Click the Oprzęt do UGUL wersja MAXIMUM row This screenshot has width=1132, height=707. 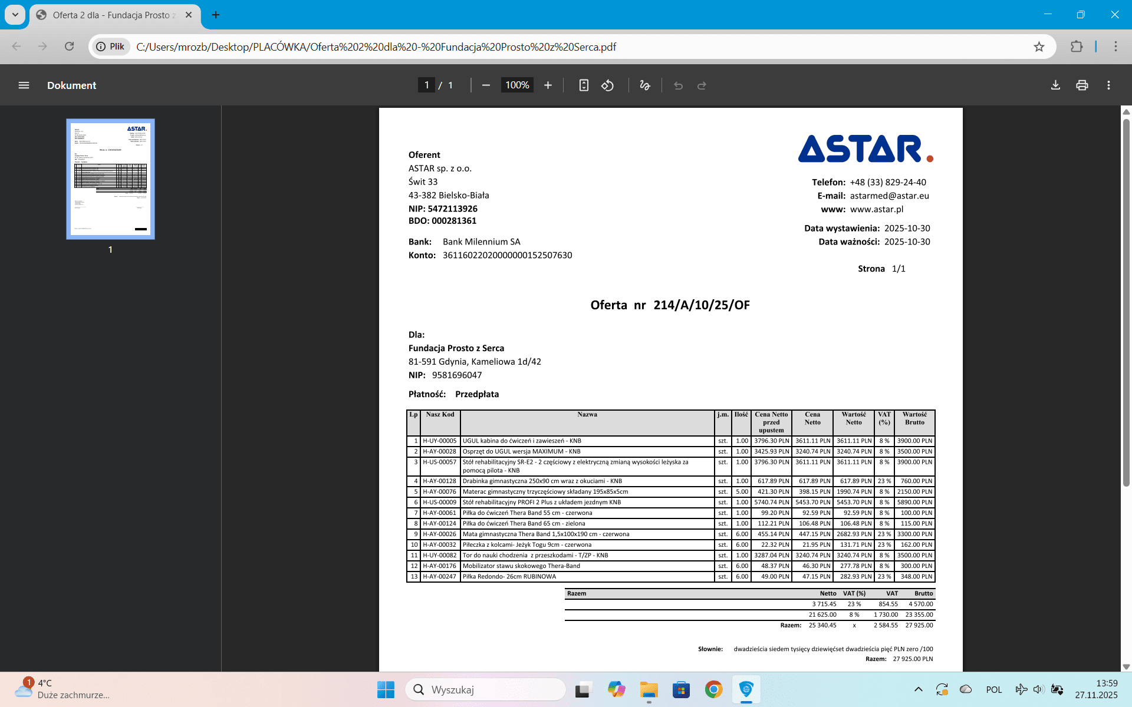click(x=670, y=451)
